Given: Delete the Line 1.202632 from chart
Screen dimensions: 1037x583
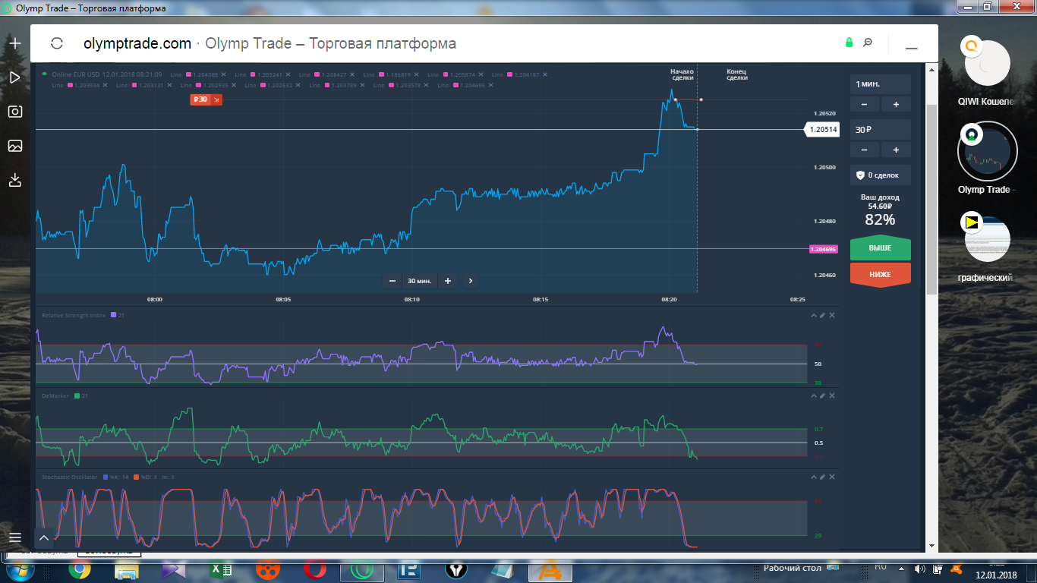Looking at the screenshot, I should pos(298,85).
